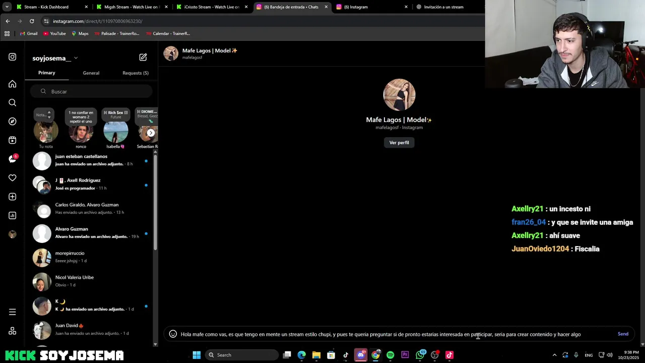This screenshot has height=363, width=645.
Task: Click chat list scrollbar
Action: point(155,202)
